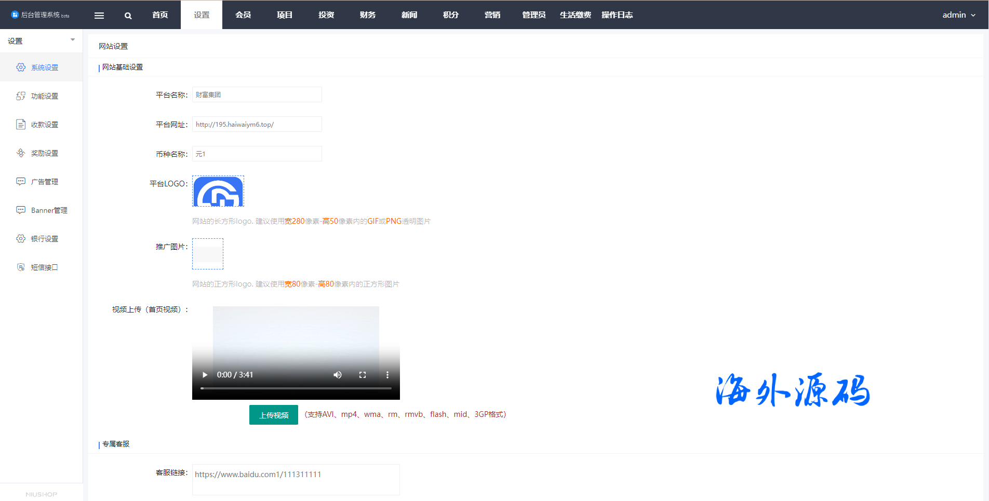Open 广告管理 chat icon in sidebar
Viewport: 989px width, 501px height.
tap(21, 182)
